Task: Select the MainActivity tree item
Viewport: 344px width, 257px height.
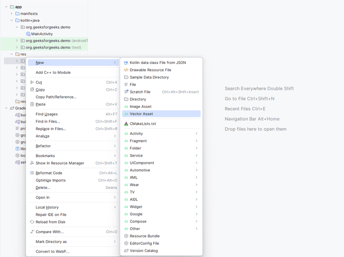Action: (x=42, y=34)
